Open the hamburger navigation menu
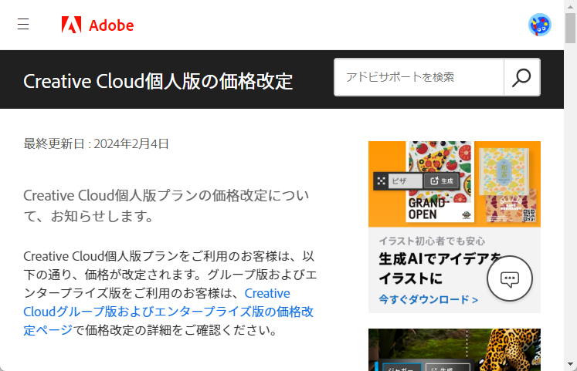The width and height of the screenshot is (577, 371). (23, 24)
